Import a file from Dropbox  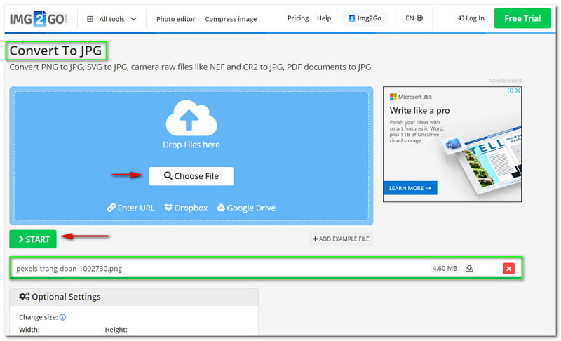(x=187, y=208)
